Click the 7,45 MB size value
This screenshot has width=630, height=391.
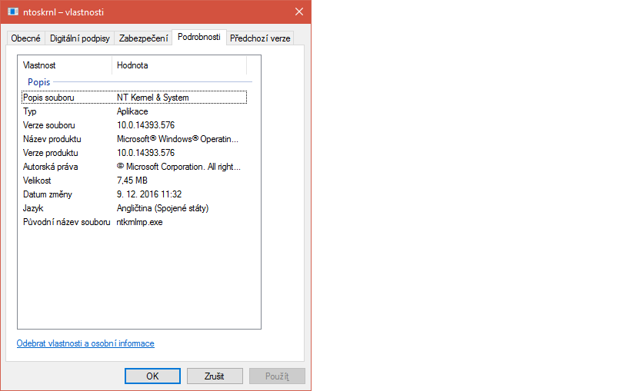click(x=132, y=181)
